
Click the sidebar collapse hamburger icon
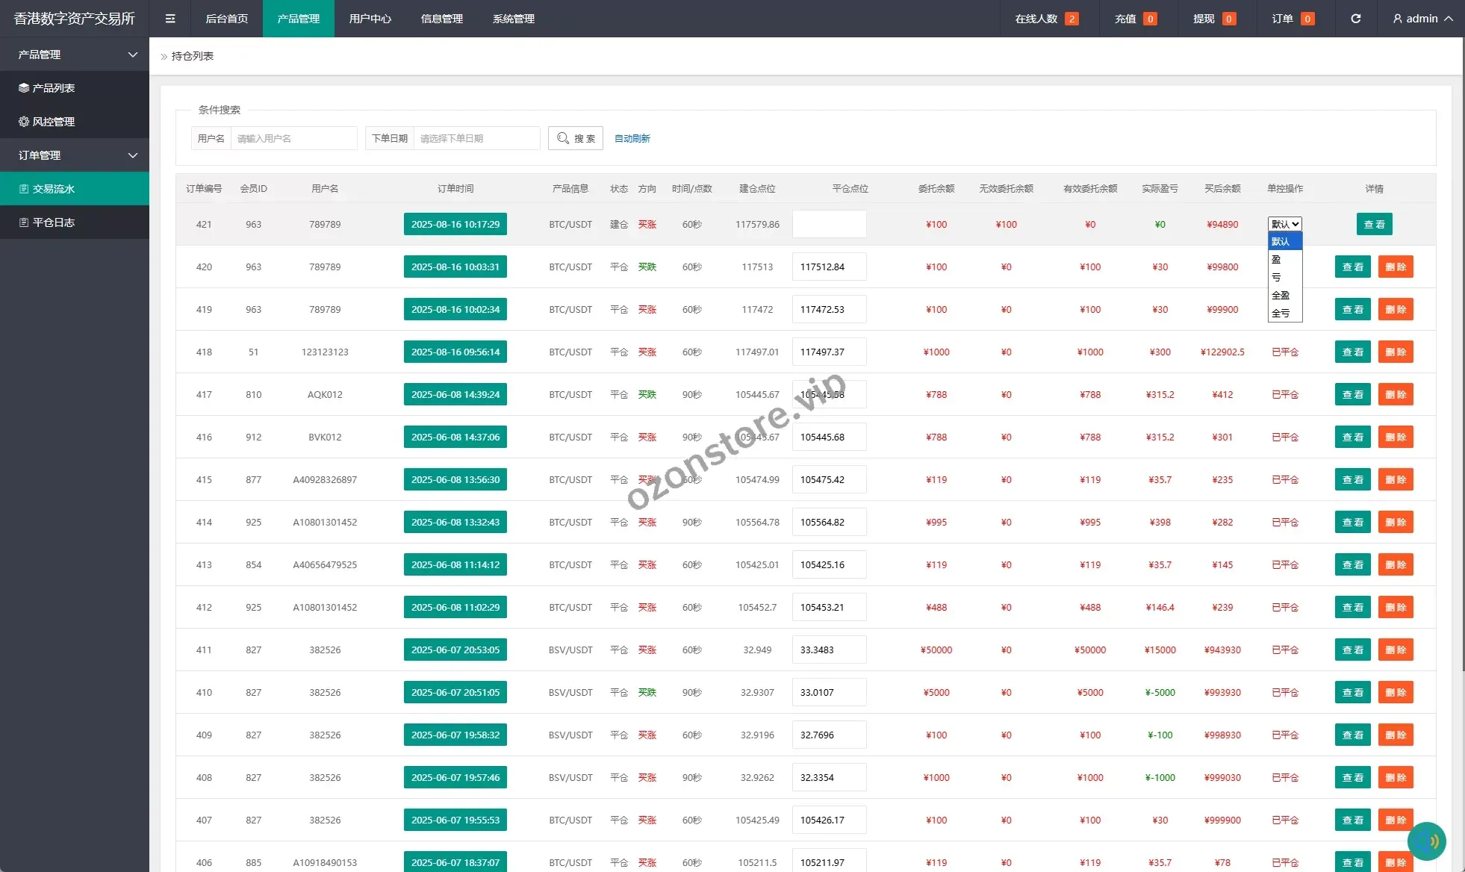(x=170, y=19)
